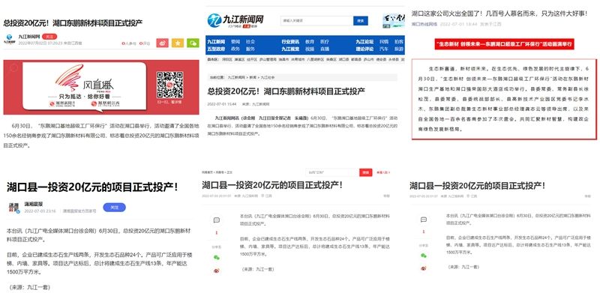600x293 pixels.
Task: Open the banner thumbnail right of 搜索 button
Action: pos(393,21)
